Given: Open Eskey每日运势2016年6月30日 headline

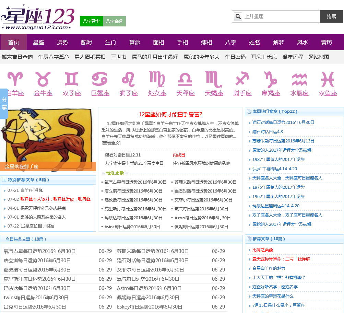Looking at the screenshot, I should pos(150,307).
